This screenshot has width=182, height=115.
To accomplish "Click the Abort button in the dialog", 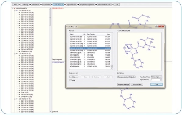I will [x=108, y=77].
